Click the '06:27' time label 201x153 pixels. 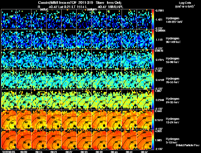[x=69, y=152]
